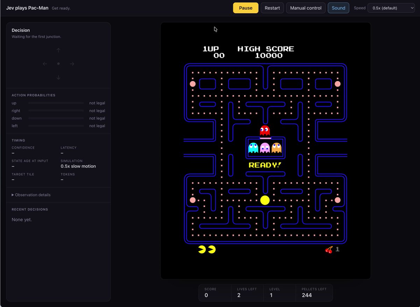This screenshot has width=420, height=307.
Task: Click the center dot of the Decision pad
Action: (58, 64)
